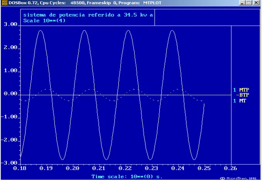Click the DOSBox icon in title bar
263x182 pixels.
click(5, 3)
